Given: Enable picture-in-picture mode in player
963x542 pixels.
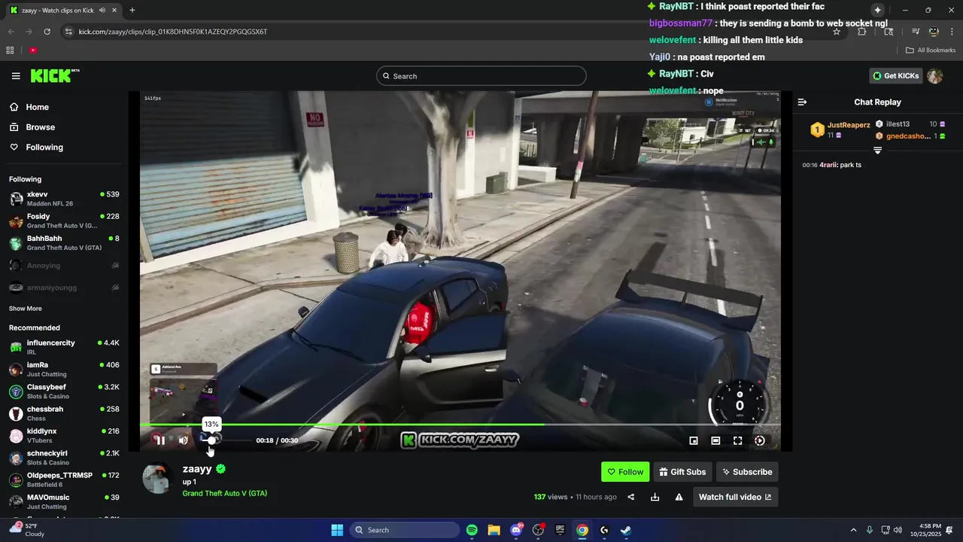Looking at the screenshot, I should (694, 440).
